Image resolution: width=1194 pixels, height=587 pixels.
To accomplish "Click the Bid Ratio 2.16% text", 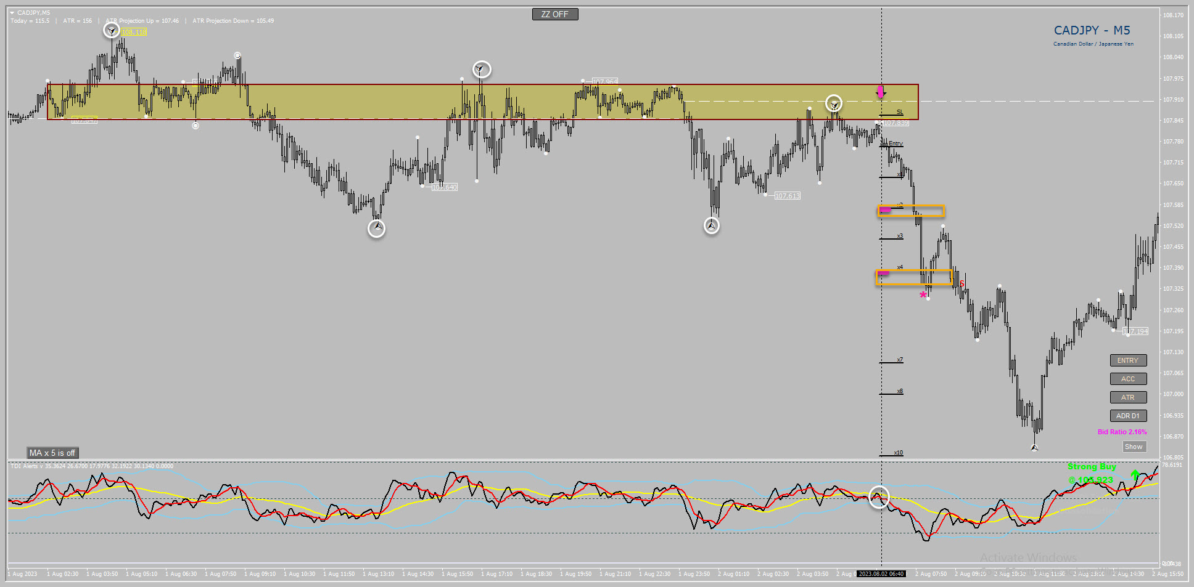I will pyautogui.click(x=1122, y=432).
